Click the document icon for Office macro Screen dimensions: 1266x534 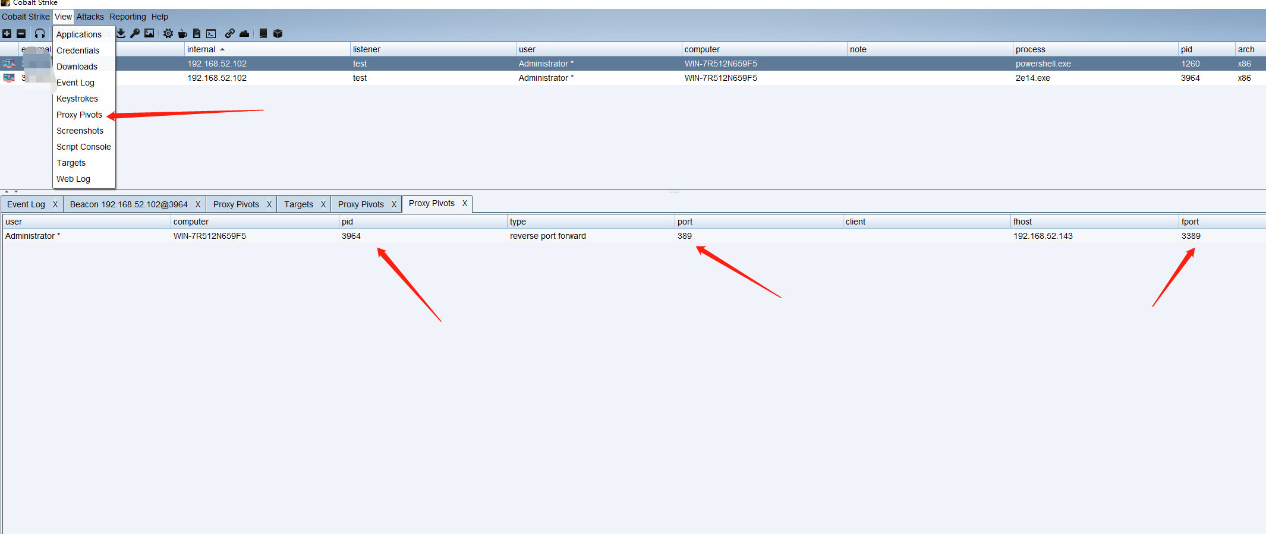pyautogui.click(x=197, y=33)
